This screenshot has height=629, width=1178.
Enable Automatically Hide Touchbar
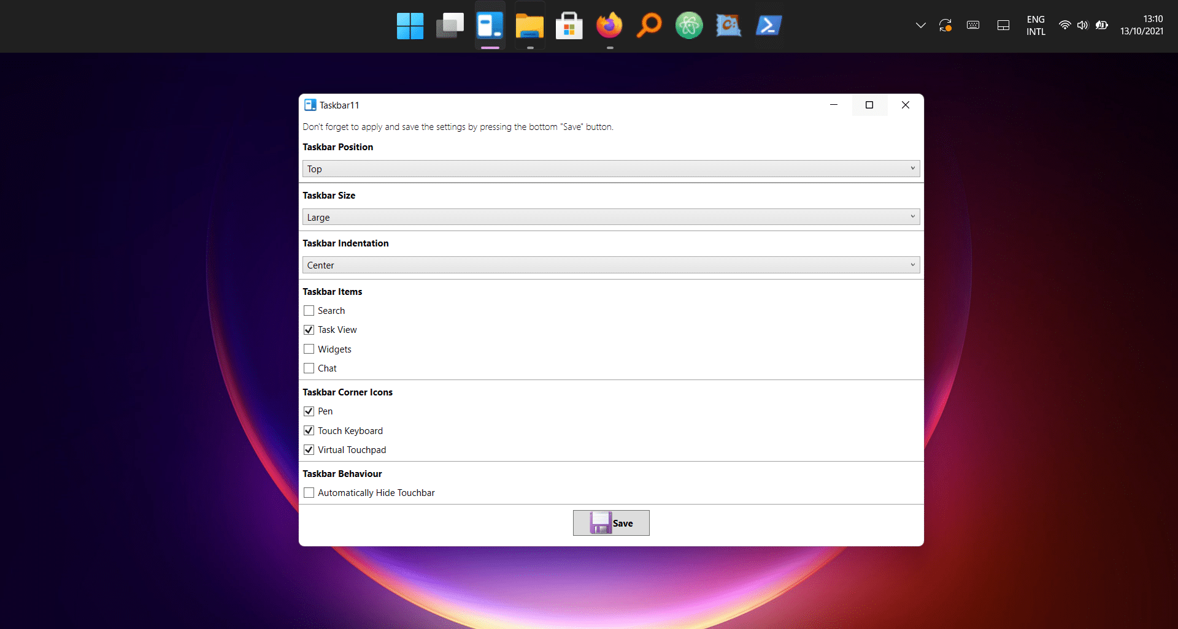pyautogui.click(x=309, y=492)
